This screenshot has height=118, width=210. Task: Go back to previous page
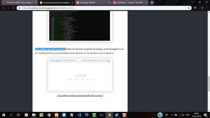pyautogui.click(x=3, y=8)
